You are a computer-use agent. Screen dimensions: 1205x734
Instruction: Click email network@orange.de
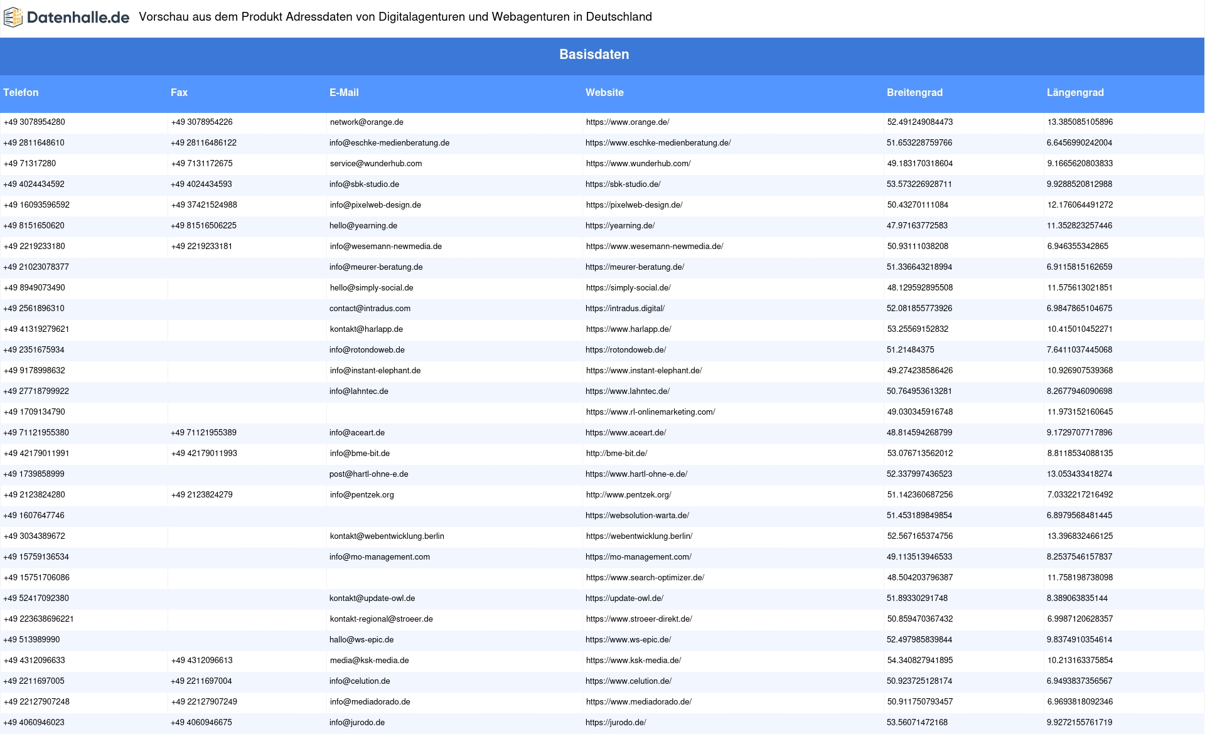click(367, 122)
